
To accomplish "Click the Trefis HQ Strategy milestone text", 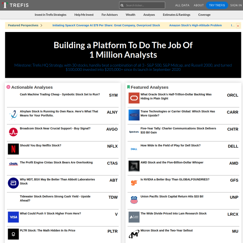I will (123, 67).
